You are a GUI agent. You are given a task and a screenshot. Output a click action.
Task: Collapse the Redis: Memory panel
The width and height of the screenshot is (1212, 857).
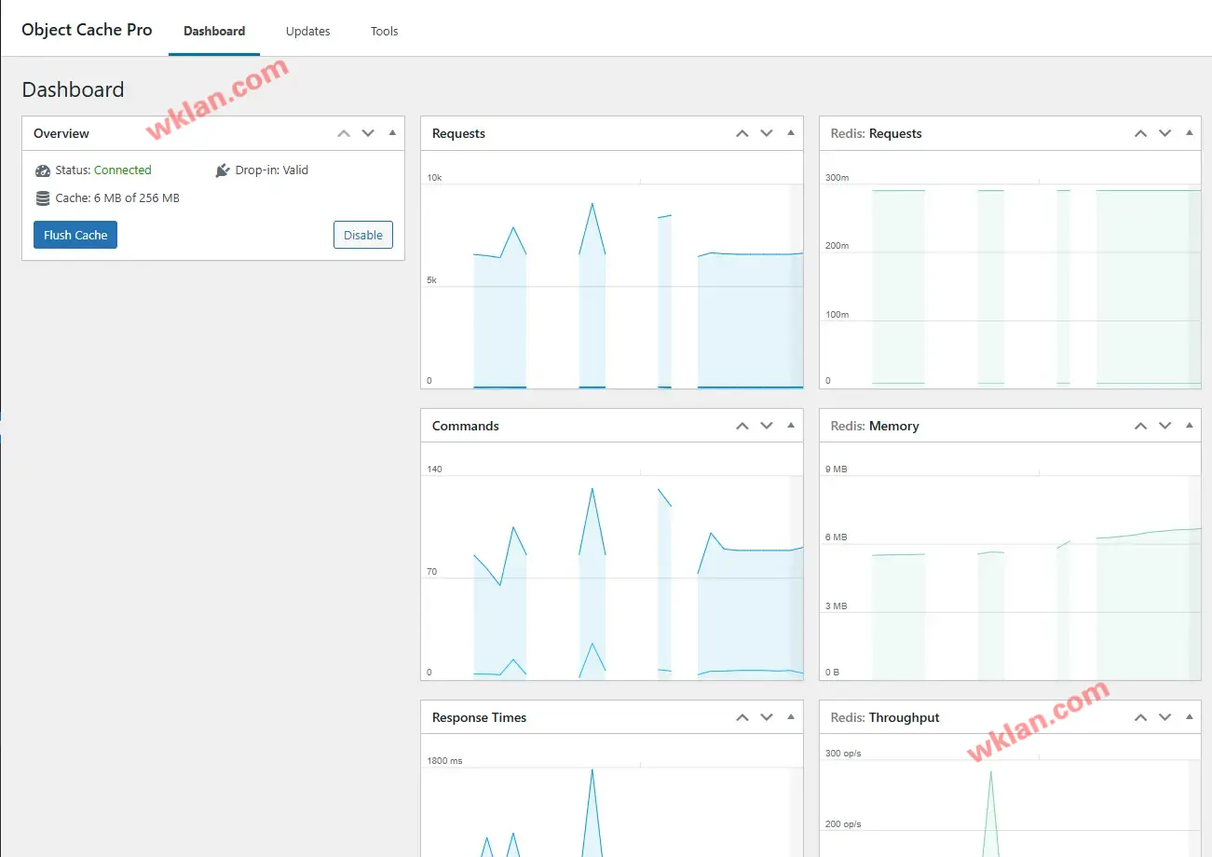click(1189, 426)
